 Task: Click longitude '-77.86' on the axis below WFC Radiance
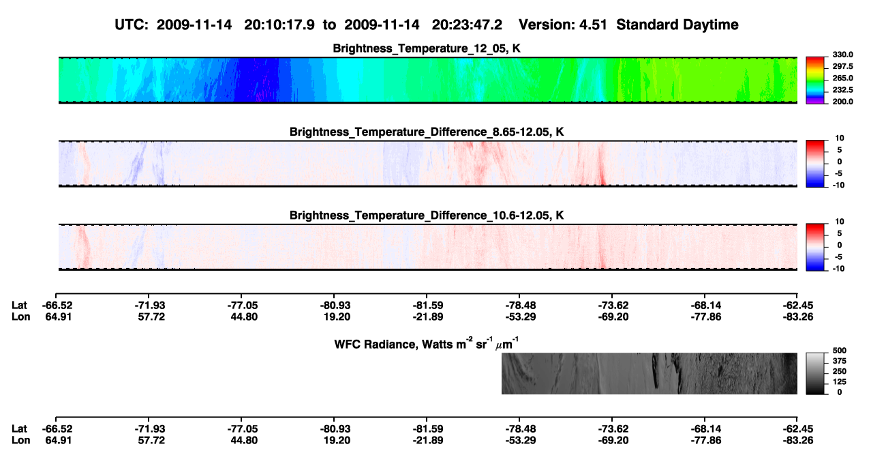[705, 439]
